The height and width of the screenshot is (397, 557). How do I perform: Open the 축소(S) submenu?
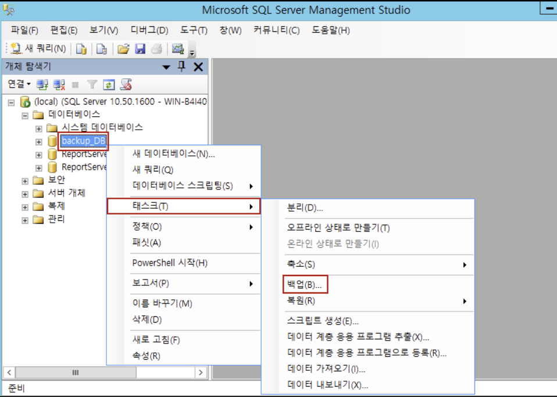click(367, 264)
